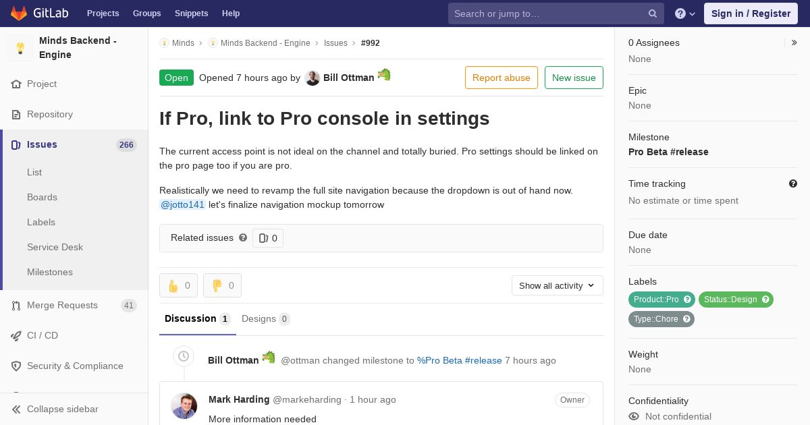Click the Open status badge
Screen dimensions: 810x425
[176, 78]
